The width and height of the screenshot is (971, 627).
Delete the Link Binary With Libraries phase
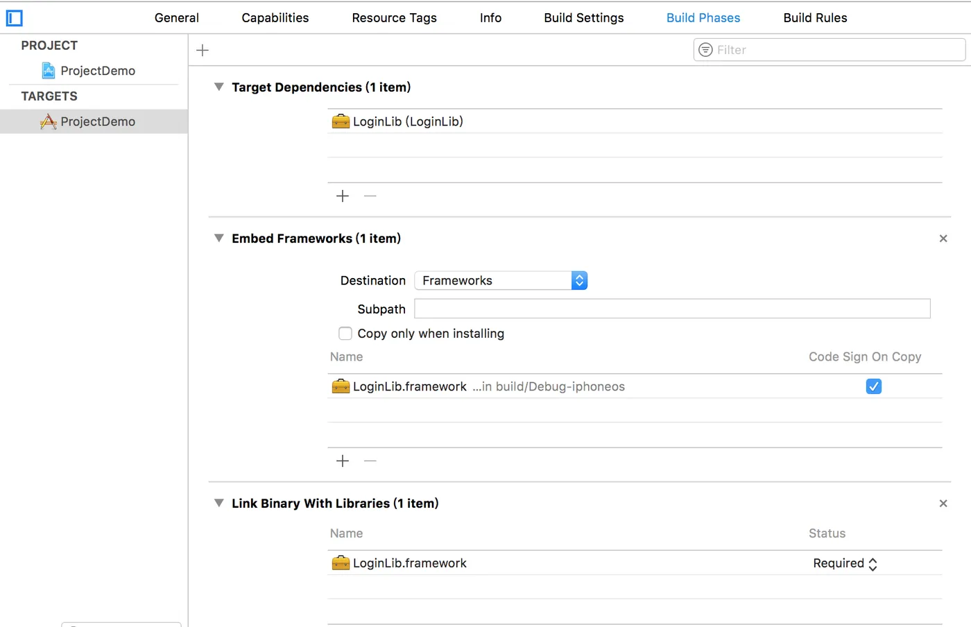coord(943,504)
